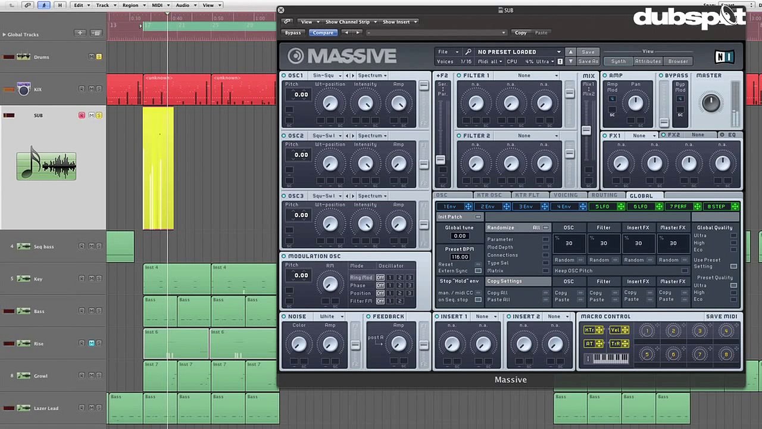762x429 pixels.
Task: Click the link icon in plugin window header
Action: tap(286, 21)
